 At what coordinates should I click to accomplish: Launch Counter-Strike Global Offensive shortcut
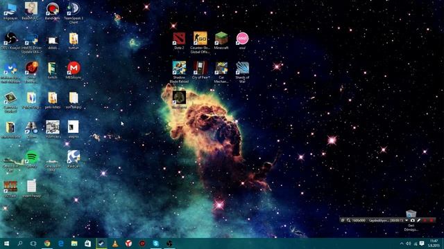(x=200, y=39)
